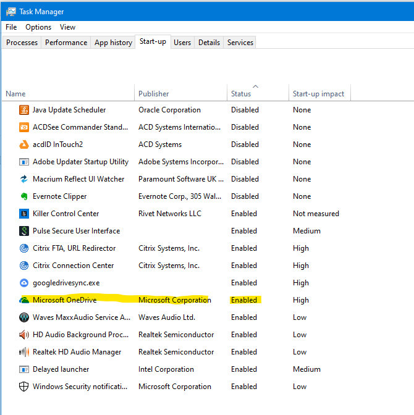Click the Killer Control Center name
The width and height of the screenshot is (414, 415).
point(65,214)
